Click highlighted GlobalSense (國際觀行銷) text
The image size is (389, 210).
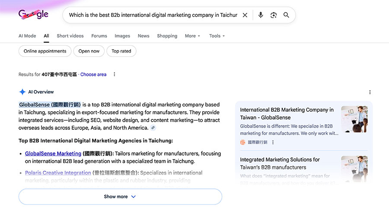pos(50,104)
